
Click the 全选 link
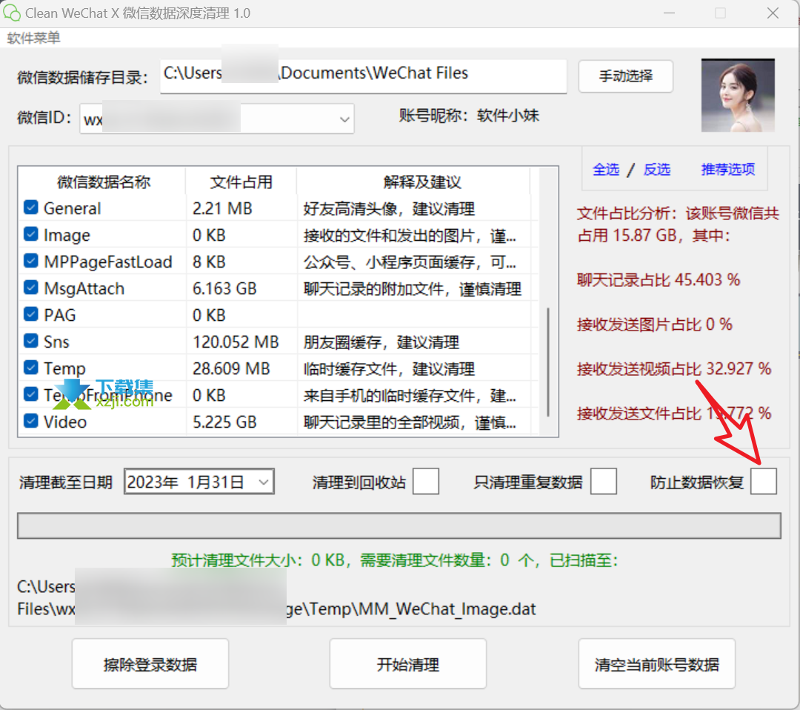point(607,169)
